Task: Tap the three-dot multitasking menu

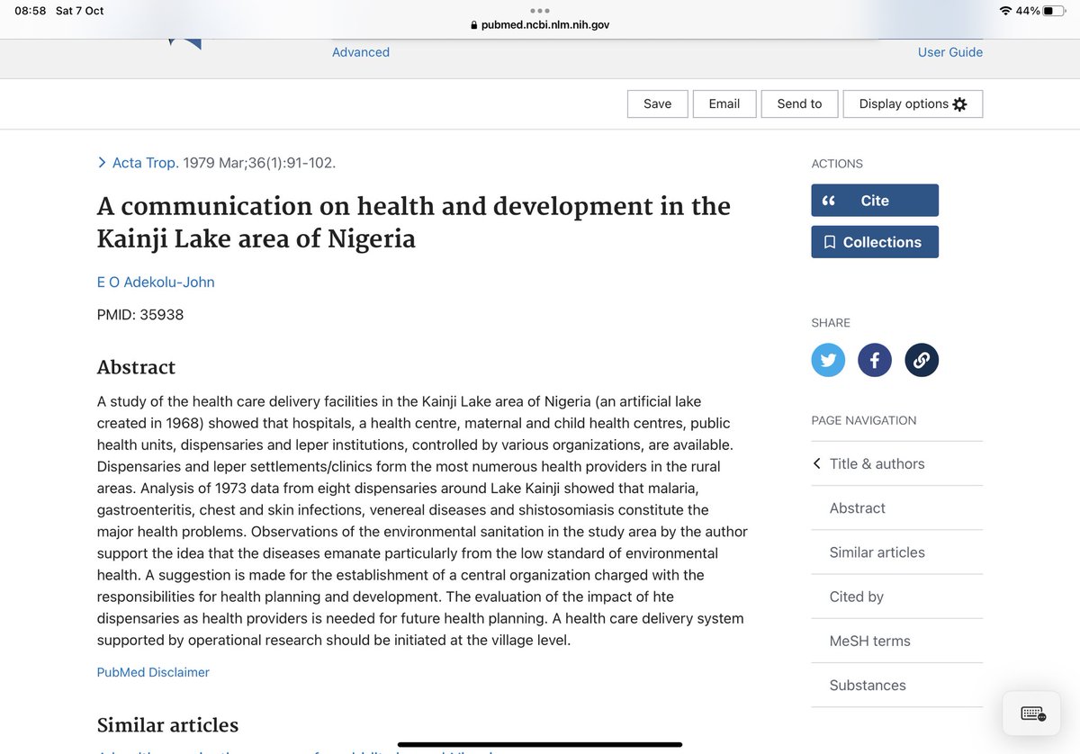Action: tap(540, 11)
